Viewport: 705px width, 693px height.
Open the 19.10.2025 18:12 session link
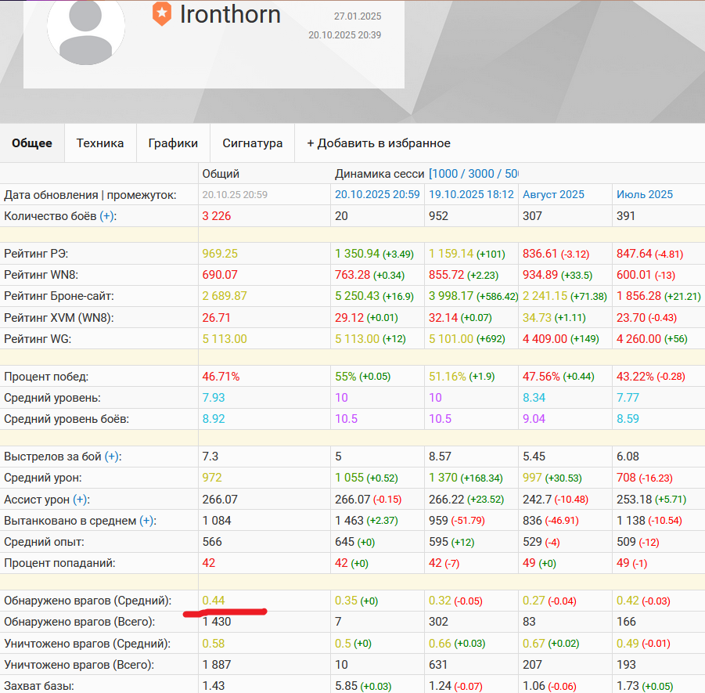[x=471, y=194]
